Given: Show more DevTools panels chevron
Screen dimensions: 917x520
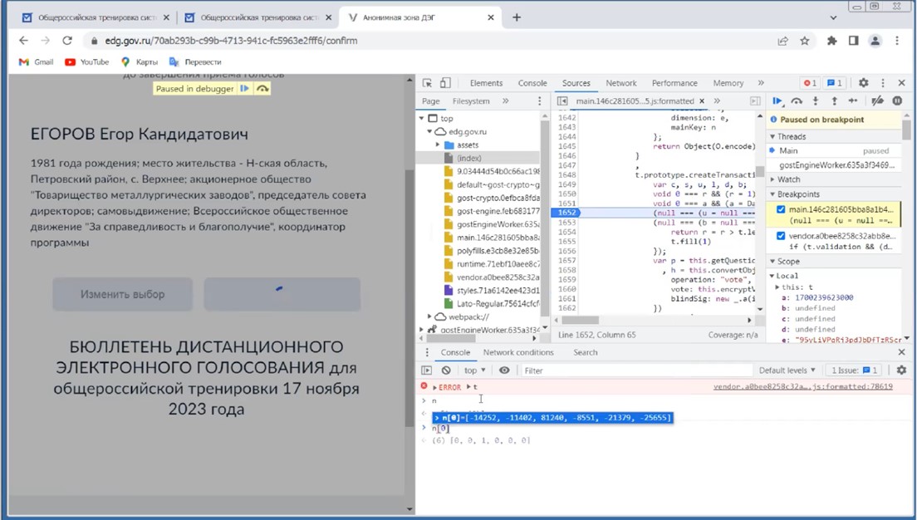Looking at the screenshot, I should tap(761, 83).
